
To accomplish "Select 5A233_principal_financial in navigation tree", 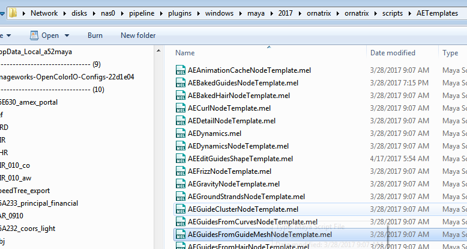I will [39, 203].
